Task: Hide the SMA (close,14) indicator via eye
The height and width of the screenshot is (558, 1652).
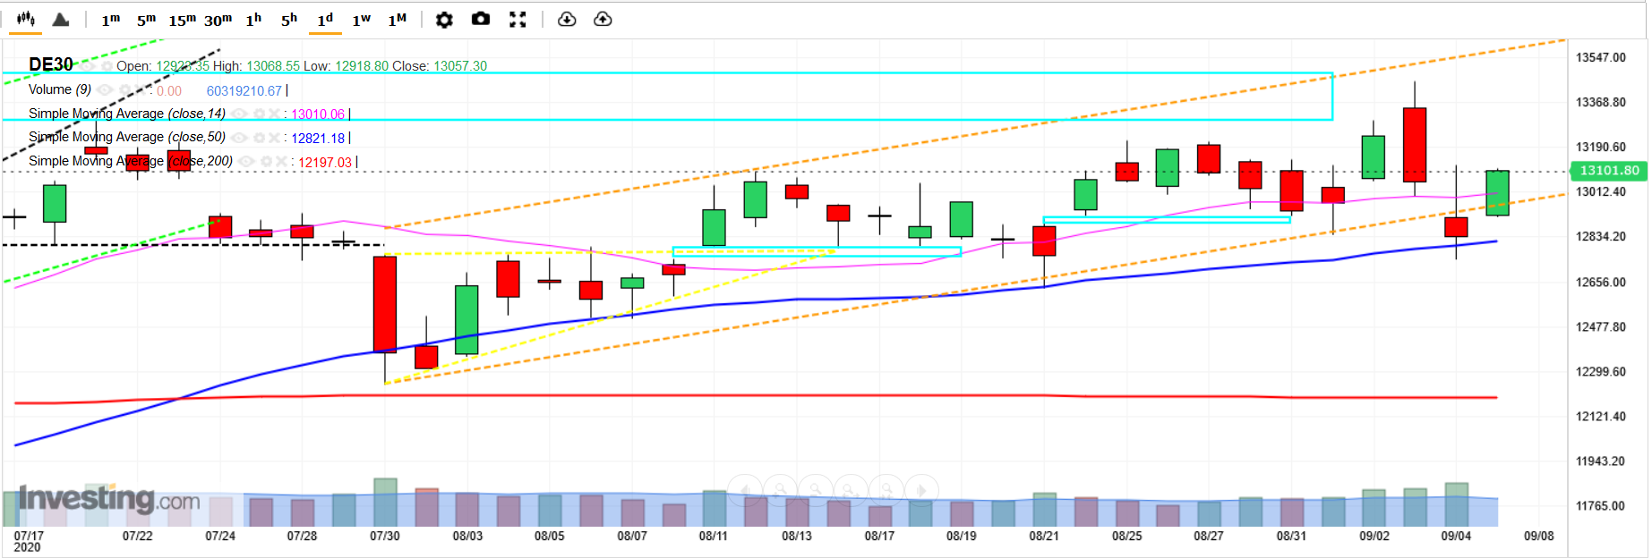Action: pos(239,114)
